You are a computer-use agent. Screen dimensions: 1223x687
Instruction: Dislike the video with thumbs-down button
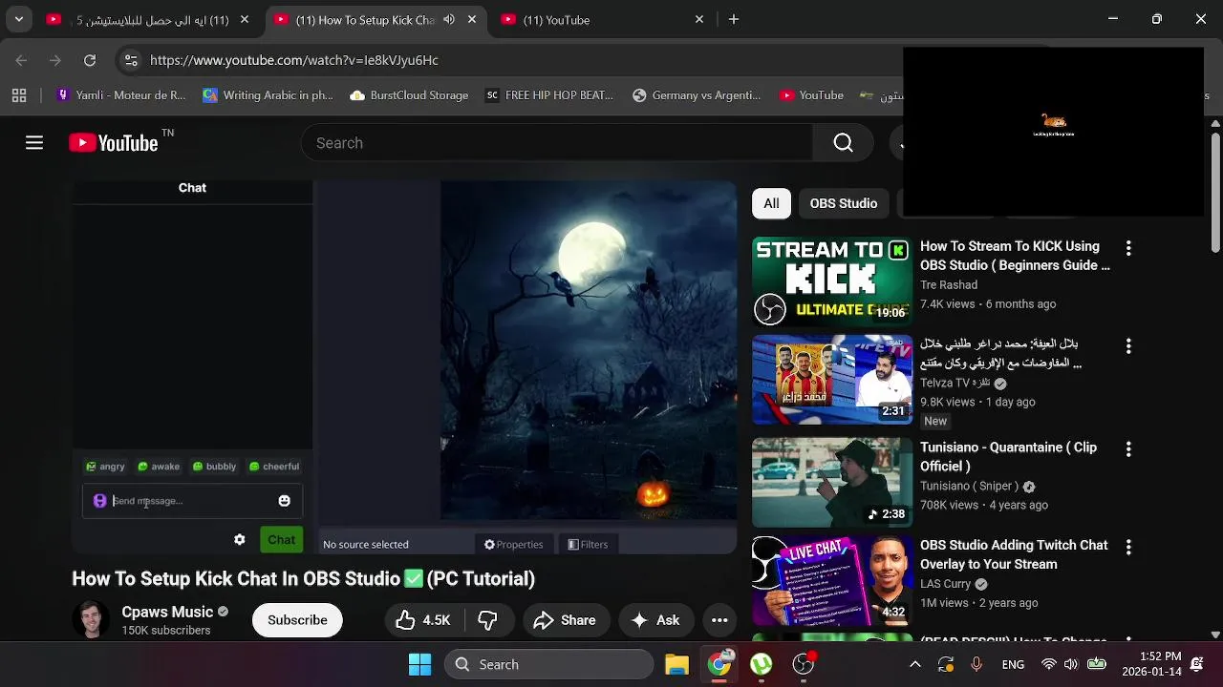[x=488, y=620]
